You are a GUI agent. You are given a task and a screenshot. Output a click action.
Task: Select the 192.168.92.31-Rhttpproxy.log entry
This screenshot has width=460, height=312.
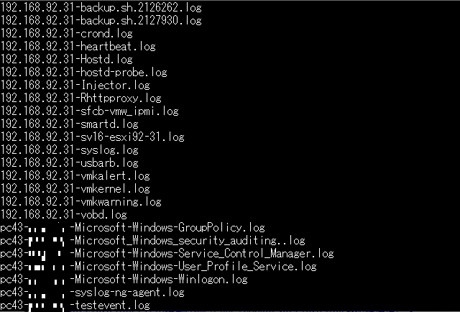click(80, 98)
